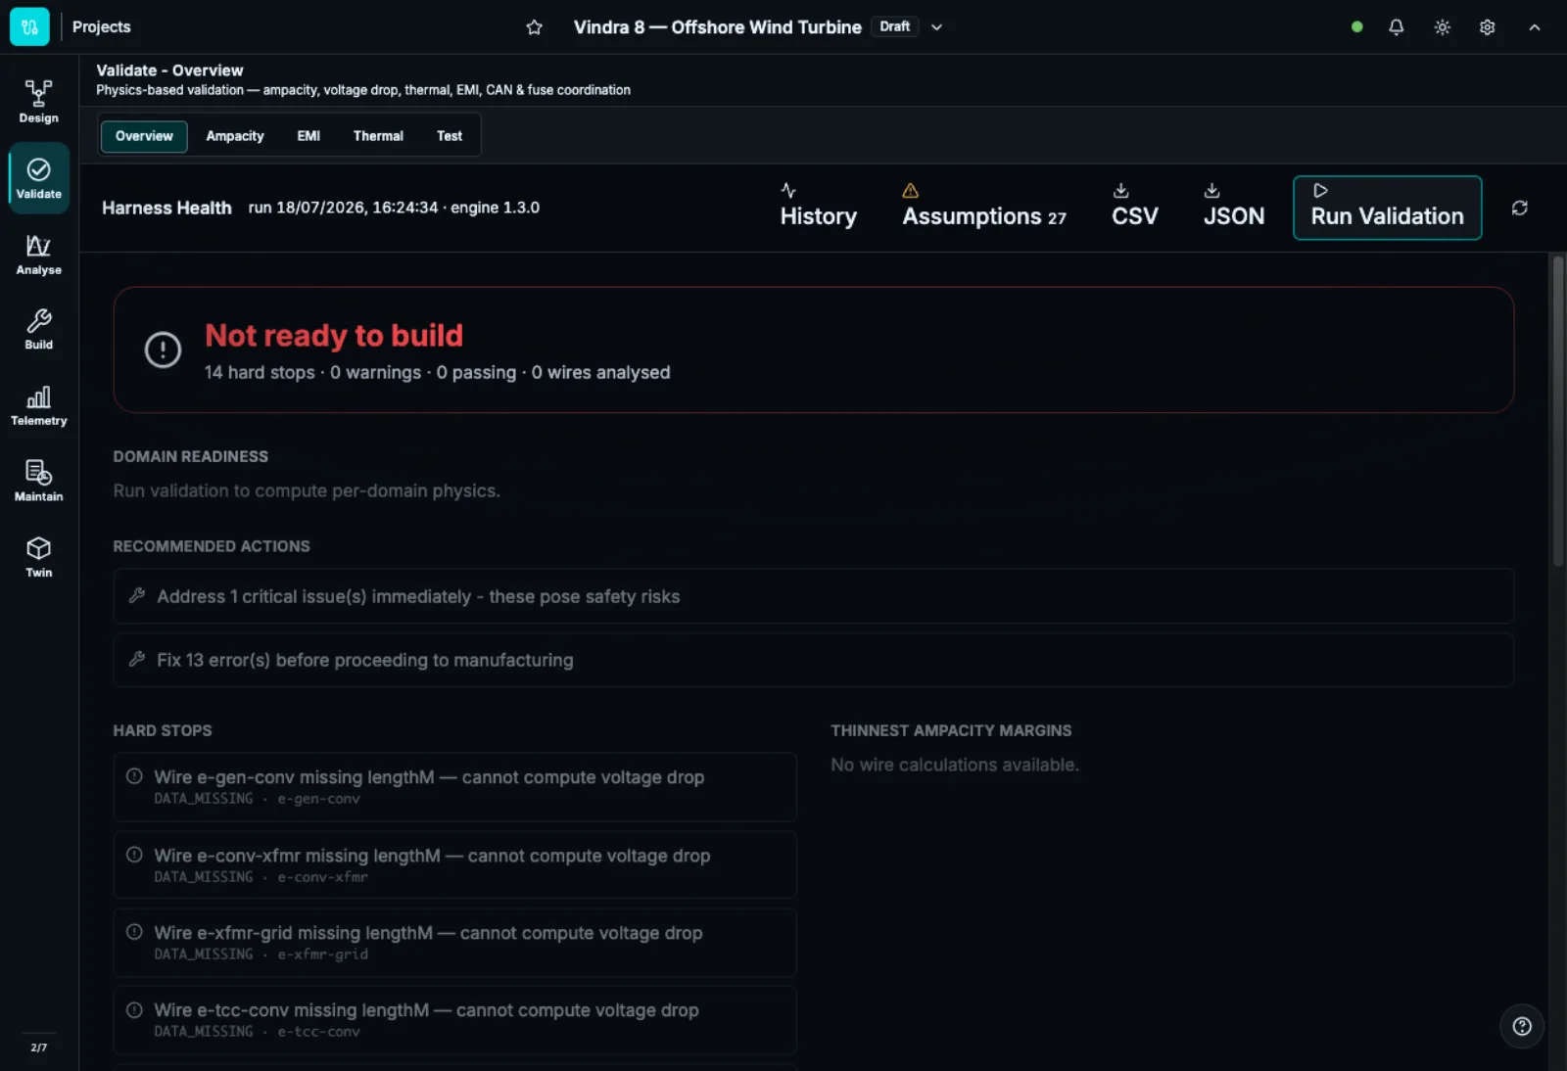View the 27 Assumptions
The height and width of the screenshot is (1071, 1567).
(984, 207)
